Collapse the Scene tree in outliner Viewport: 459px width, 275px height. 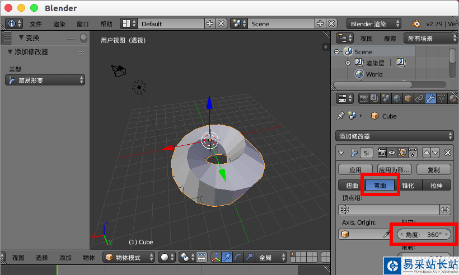click(336, 52)
